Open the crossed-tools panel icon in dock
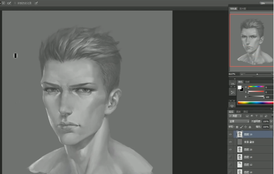The image size is (274, 174). click(x=233, y=92)
